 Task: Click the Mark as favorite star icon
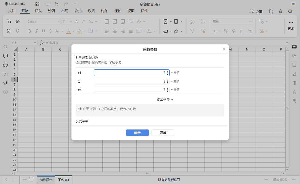[280, 11]
